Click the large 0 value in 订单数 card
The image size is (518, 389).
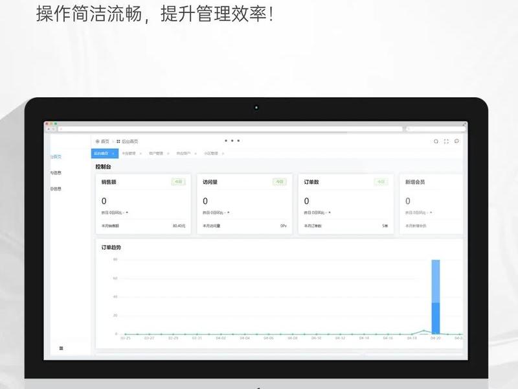306,201
